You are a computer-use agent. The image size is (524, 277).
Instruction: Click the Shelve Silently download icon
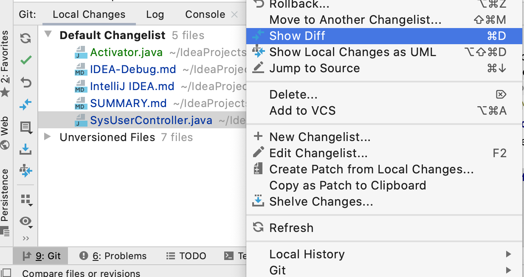[26, 149]
